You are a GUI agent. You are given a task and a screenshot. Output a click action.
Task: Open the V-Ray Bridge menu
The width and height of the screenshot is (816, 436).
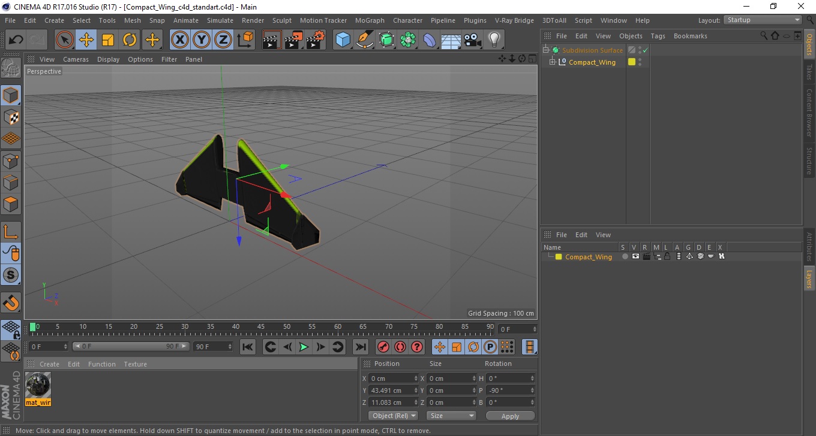[514, 20]
